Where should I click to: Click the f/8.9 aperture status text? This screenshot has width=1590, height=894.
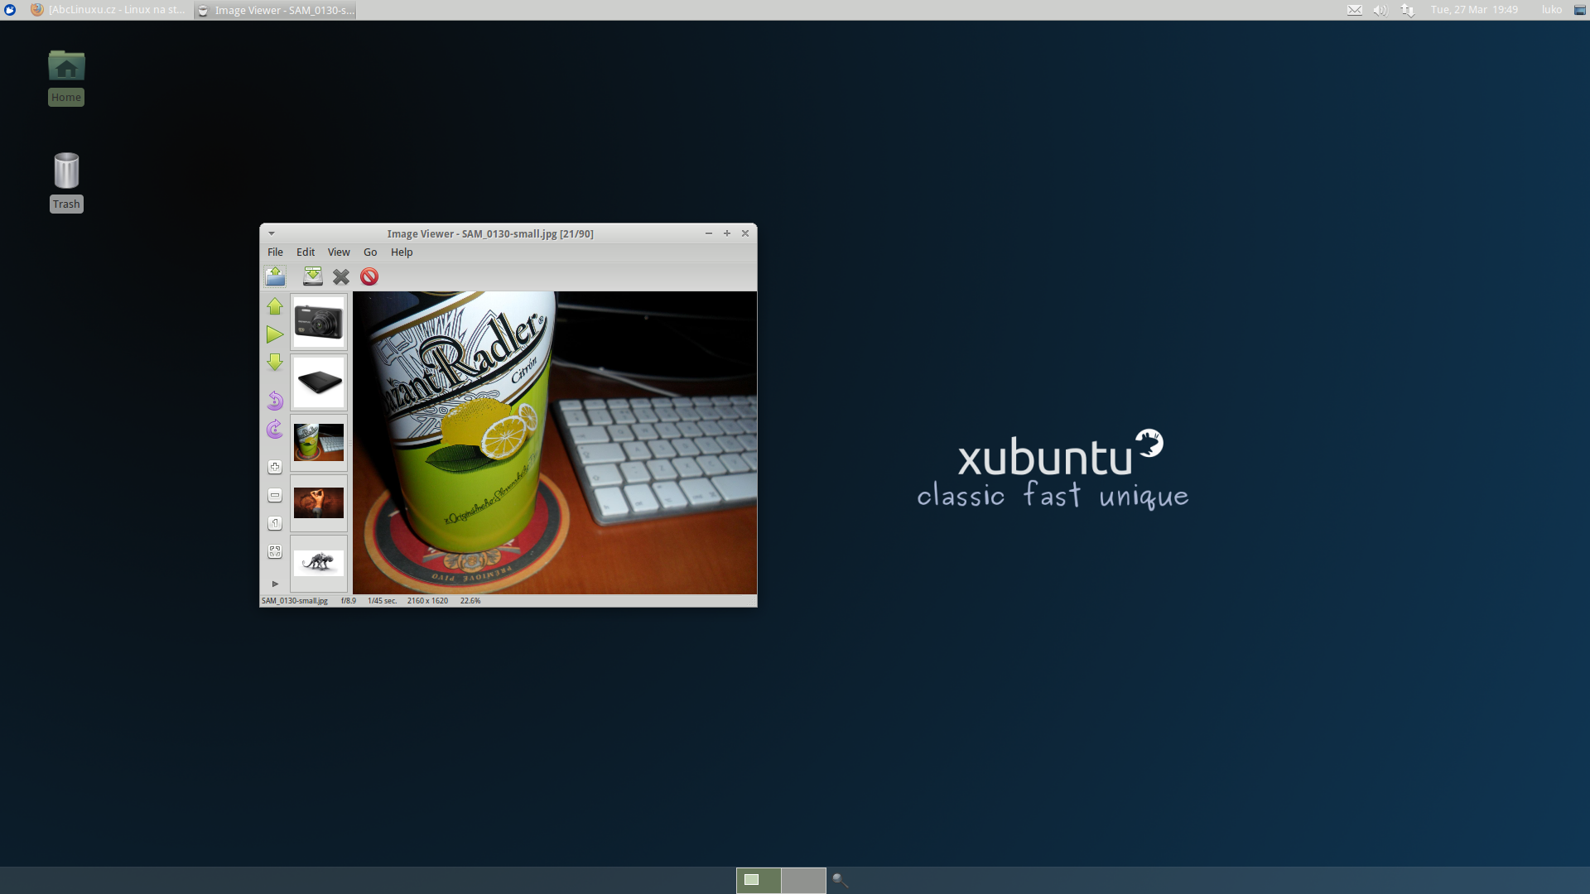(349, 601)
